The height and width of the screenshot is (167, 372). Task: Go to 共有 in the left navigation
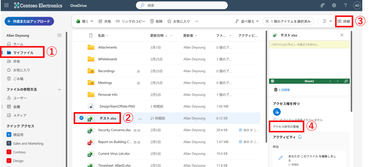point(16,61)
